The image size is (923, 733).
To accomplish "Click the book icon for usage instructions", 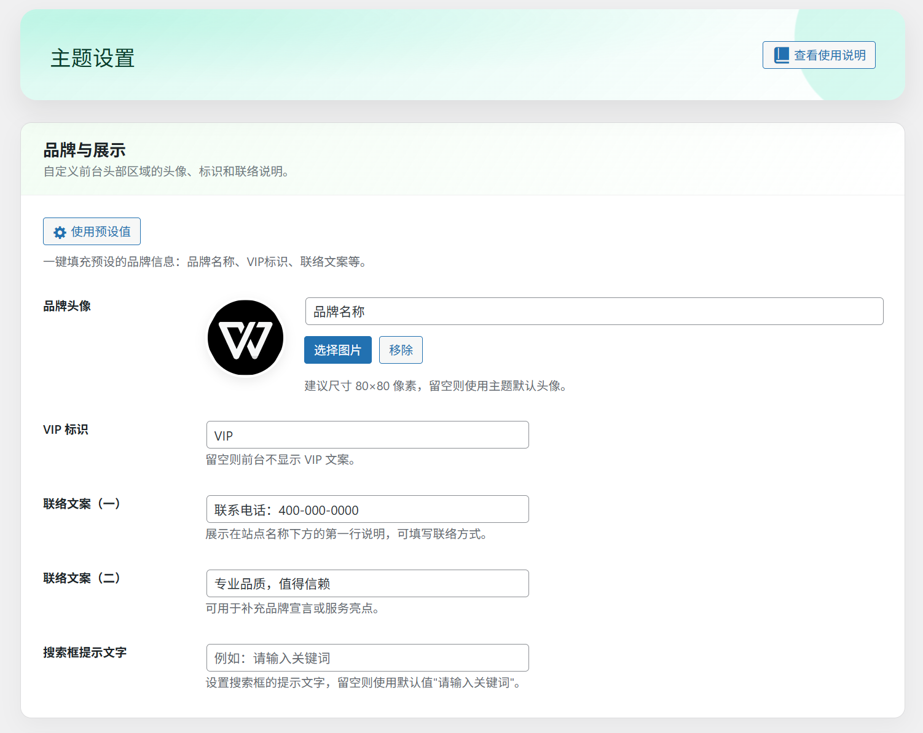I will coord(781,55).
